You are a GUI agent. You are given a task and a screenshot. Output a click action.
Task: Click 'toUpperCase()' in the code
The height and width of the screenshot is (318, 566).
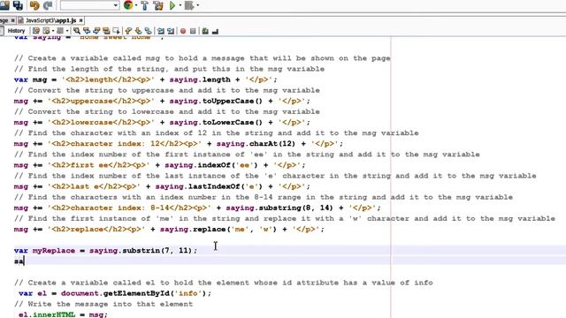[233, 101]
